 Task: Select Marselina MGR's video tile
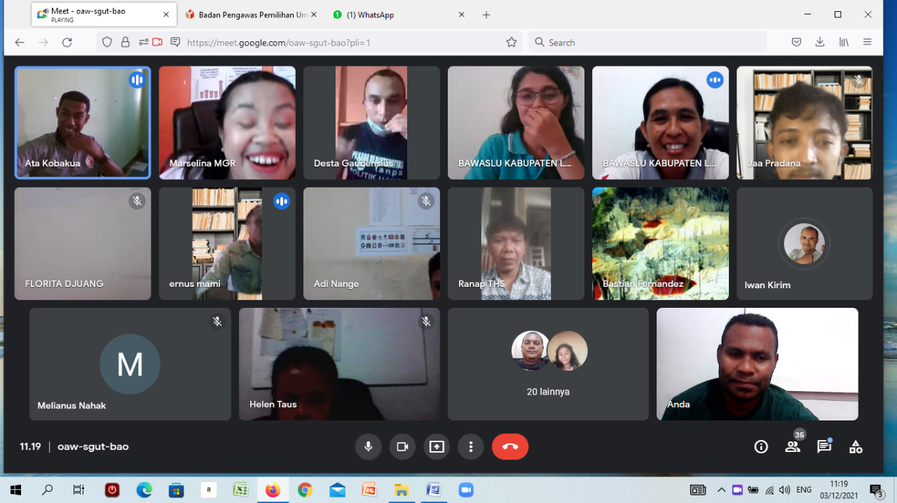point(227,122)
